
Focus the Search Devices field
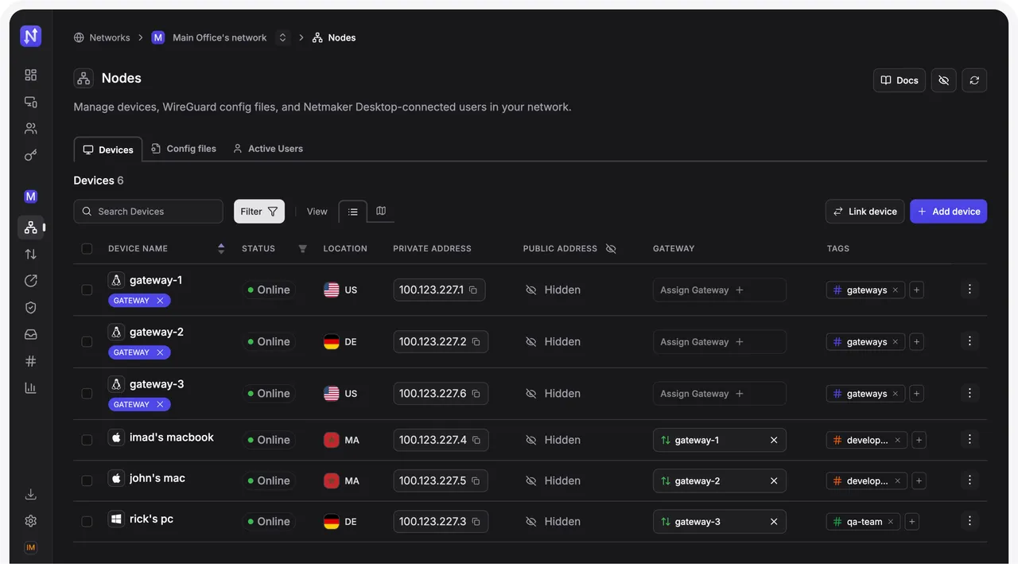click(149, 212)
